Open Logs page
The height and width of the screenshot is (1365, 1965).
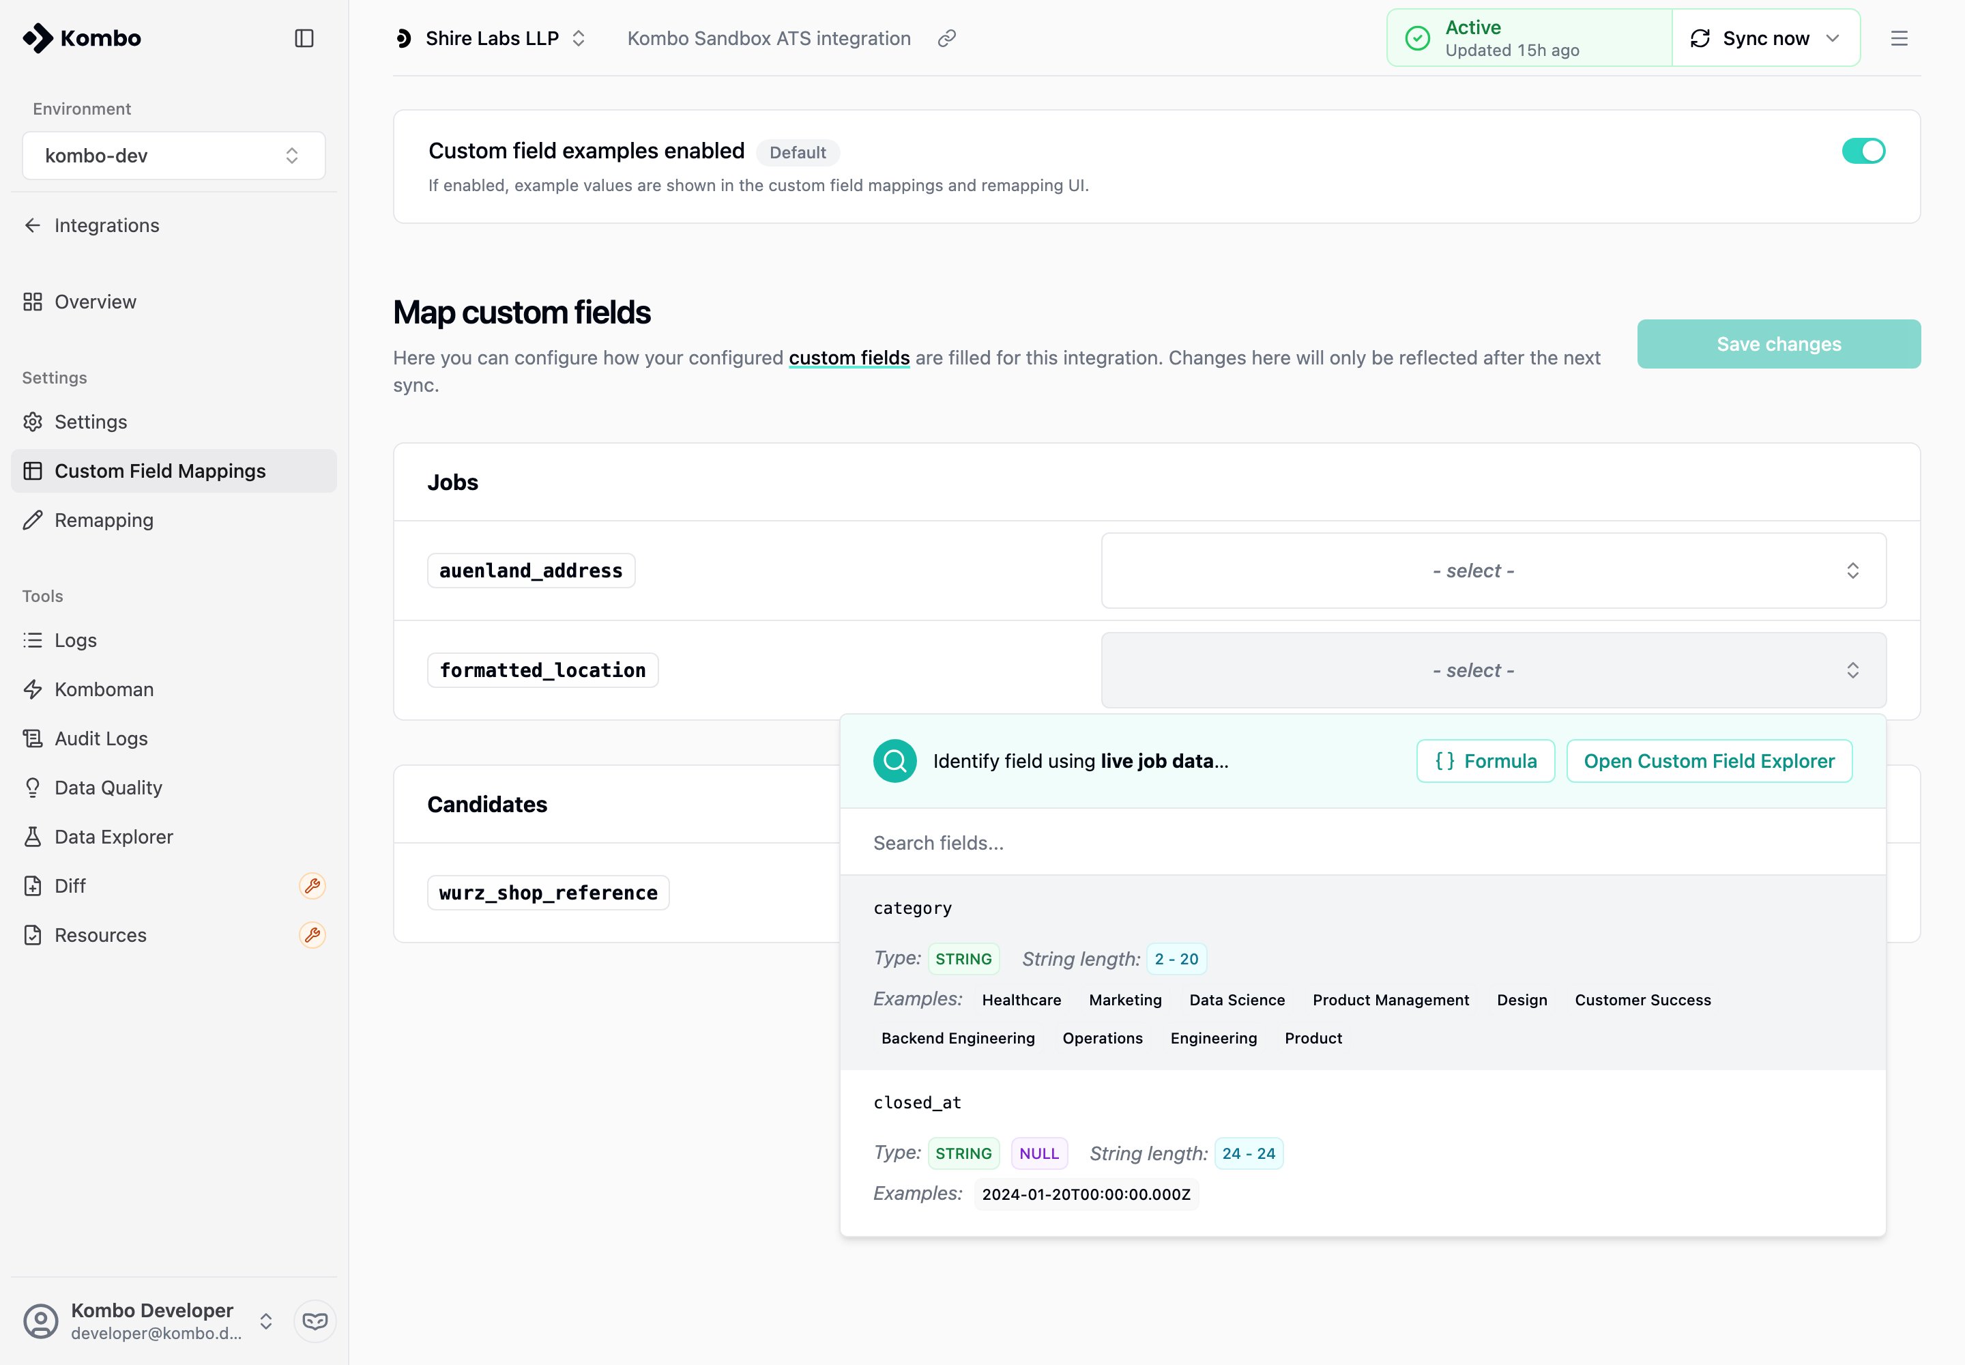(75, 640)
